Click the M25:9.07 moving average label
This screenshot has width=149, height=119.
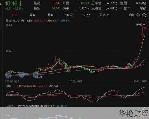click(x=39, y=21)
